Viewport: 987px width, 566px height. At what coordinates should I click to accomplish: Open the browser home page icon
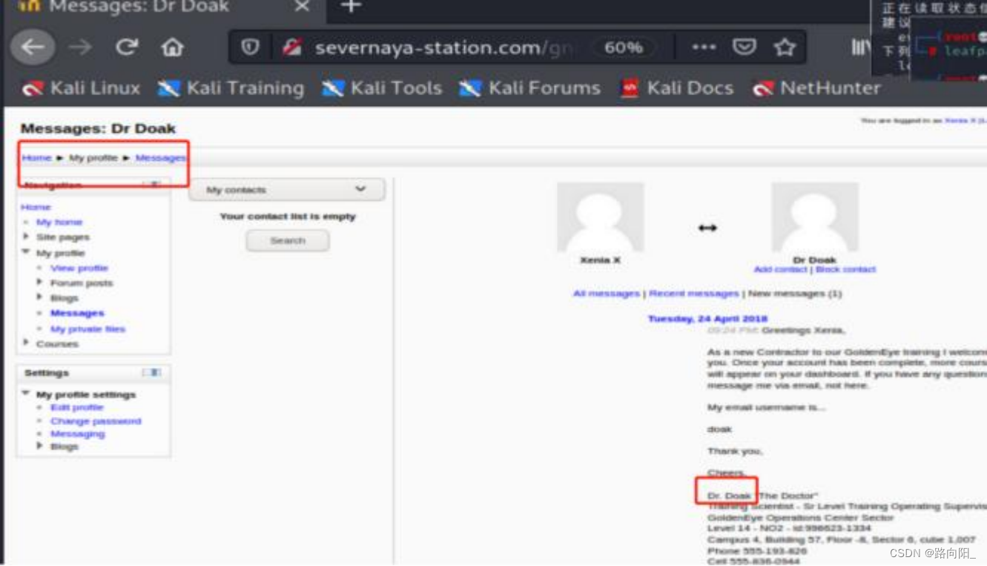pos(172,47)
